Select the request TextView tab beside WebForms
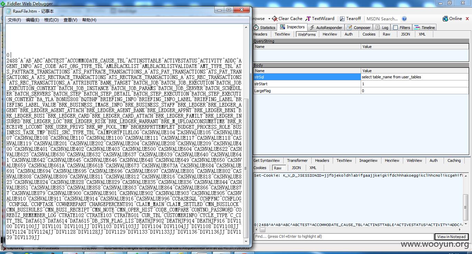This screenshot has height=254, width=472. 282,34
